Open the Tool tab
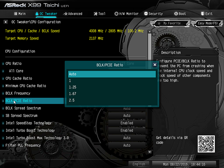Image resolution: width=224 pixels, height=168 pixels. (x=100, y=14)
